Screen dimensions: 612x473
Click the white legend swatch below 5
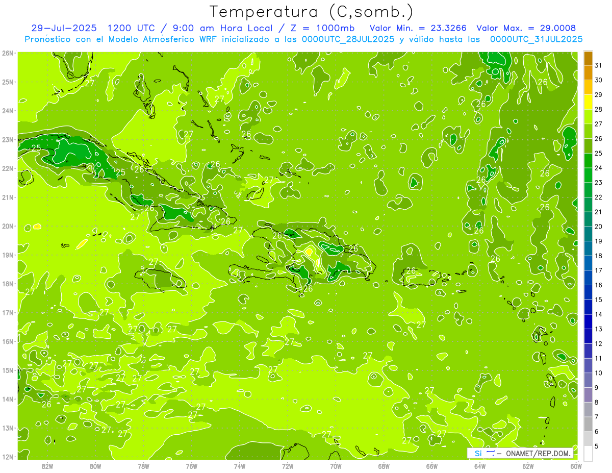[x=589, y=453]
